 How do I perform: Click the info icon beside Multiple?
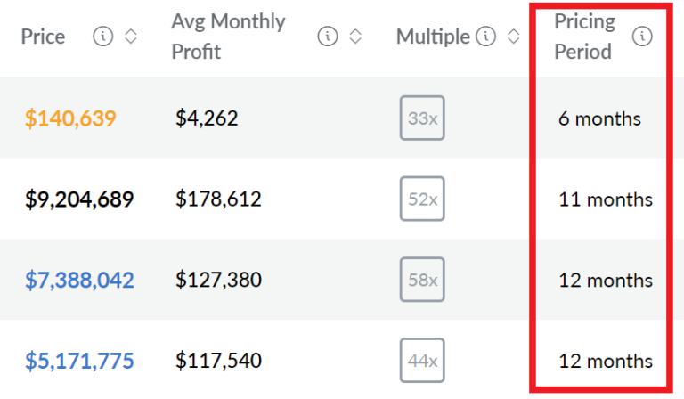(485, 37)
